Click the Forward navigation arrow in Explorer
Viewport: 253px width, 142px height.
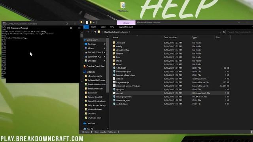coord(88,32)
